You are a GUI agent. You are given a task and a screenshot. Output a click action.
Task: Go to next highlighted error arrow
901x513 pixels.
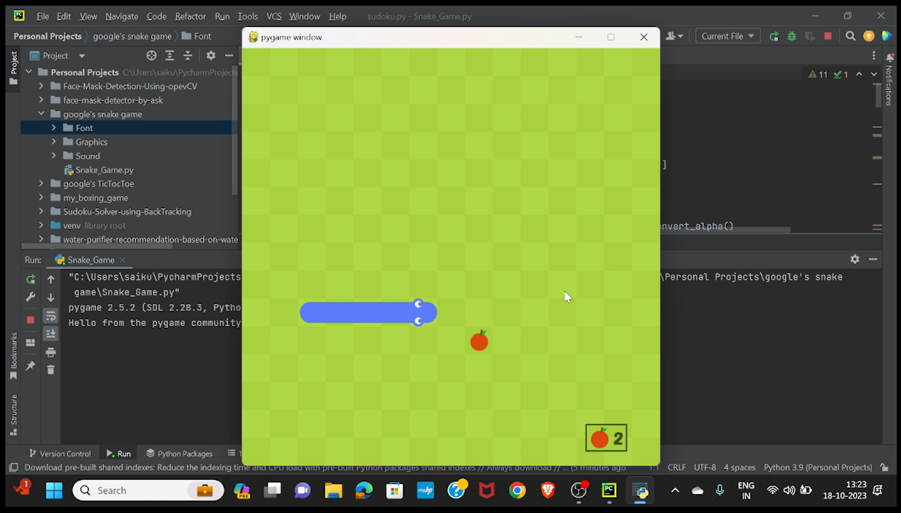874,74
